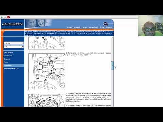Click the red stop icon

pos(8,17)
